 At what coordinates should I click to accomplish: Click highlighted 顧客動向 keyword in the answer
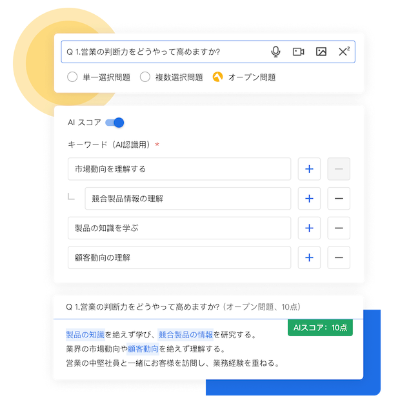[143, 349]
